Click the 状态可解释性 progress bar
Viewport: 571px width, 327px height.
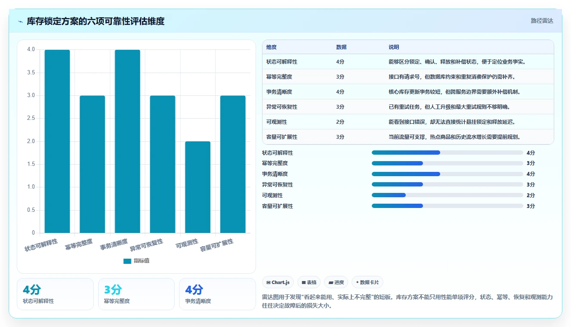pyautogui.click(x=448, y=153)
